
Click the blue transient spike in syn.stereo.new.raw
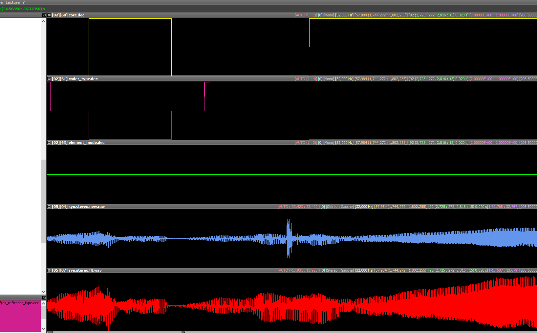[289, 238]
